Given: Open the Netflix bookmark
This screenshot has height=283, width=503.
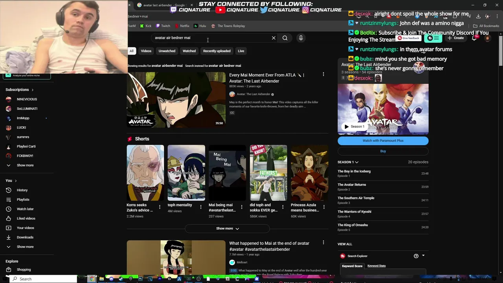Looking at the screenshot, I should pos(182,26).
